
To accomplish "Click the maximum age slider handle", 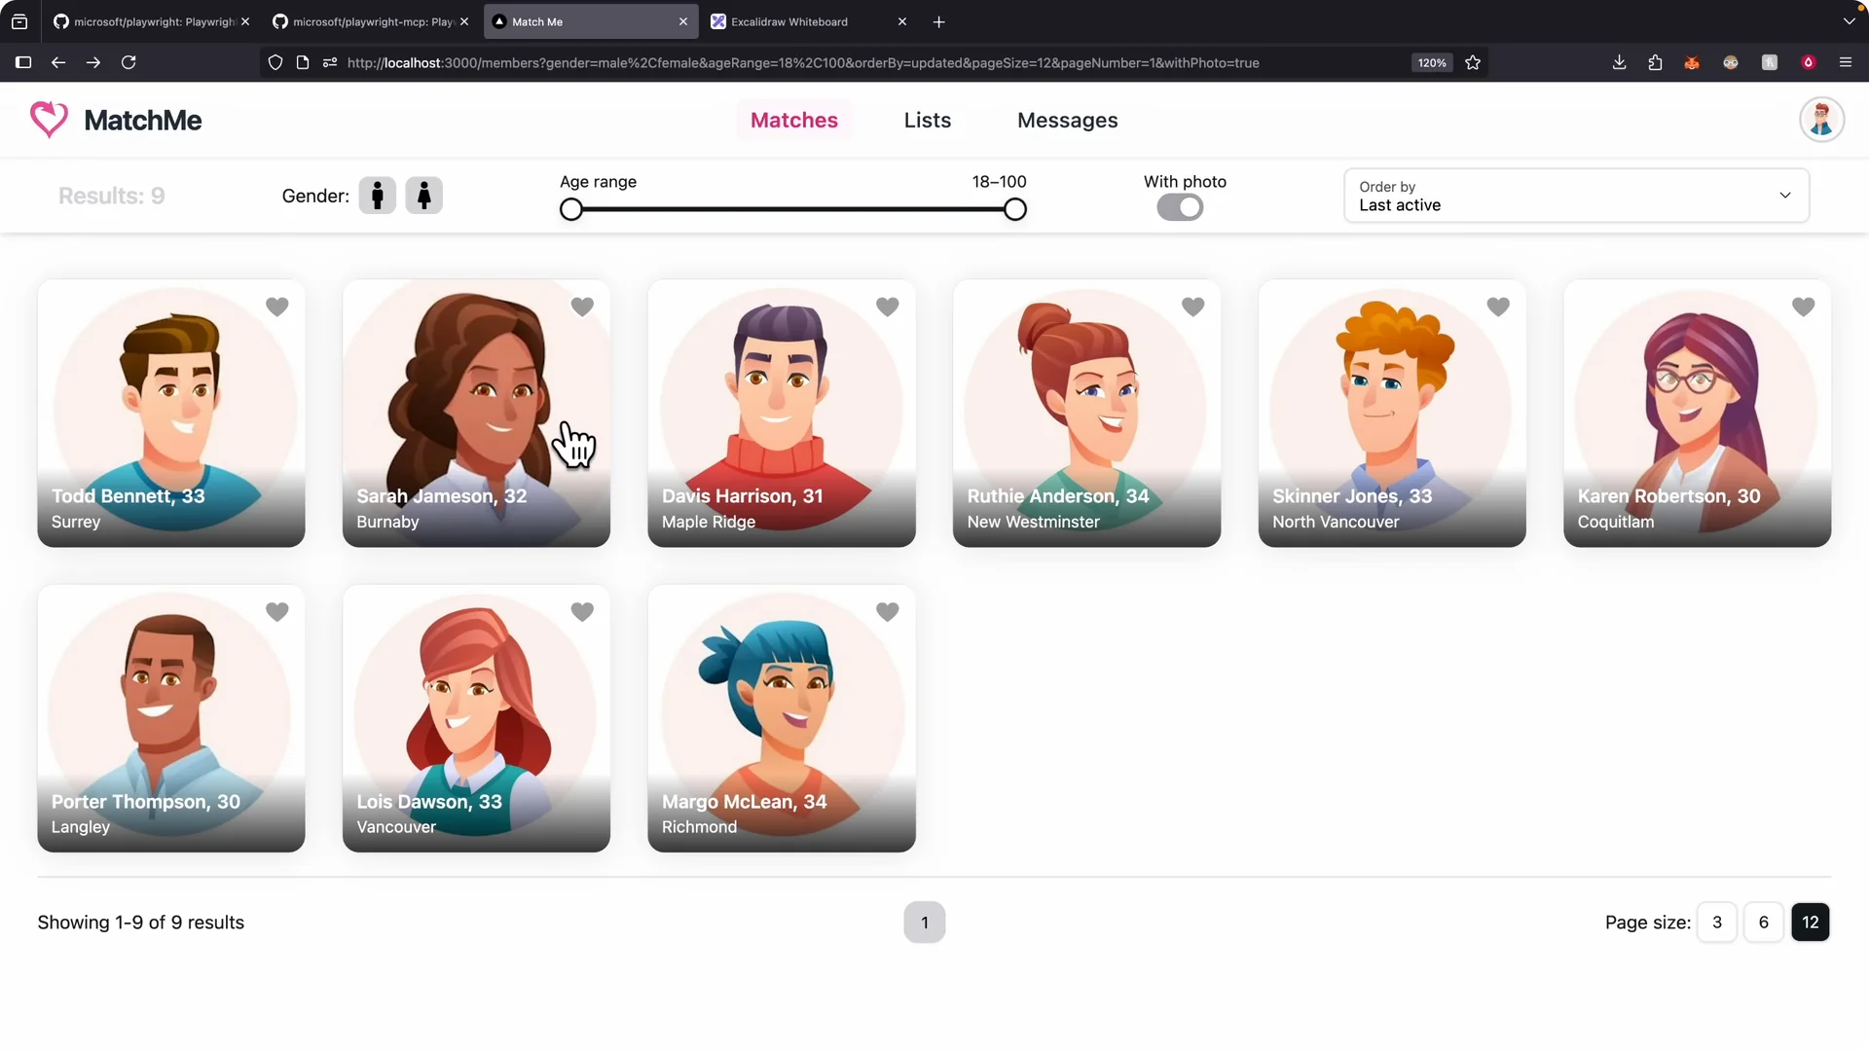I will point(1015,209).
